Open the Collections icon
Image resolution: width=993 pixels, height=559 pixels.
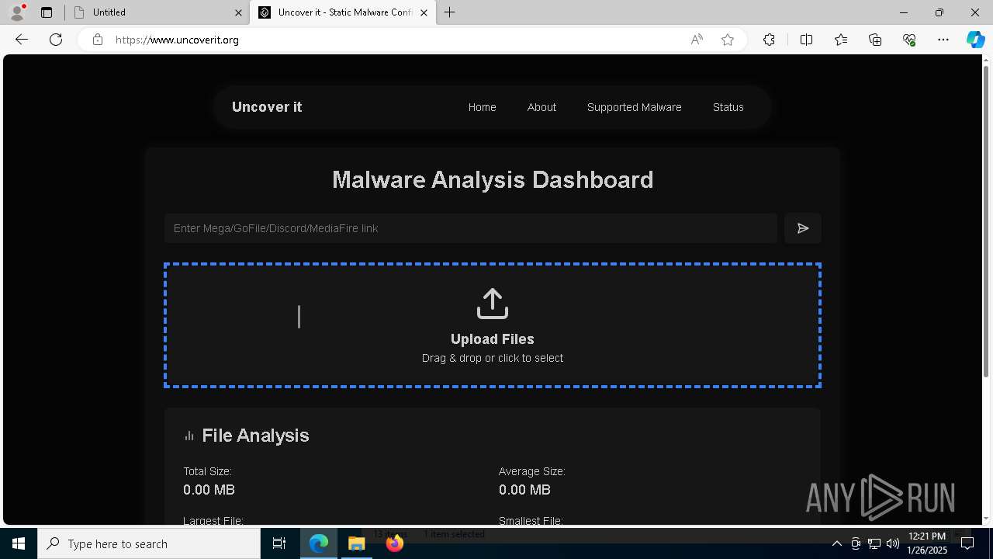click(x=875, y=40)
